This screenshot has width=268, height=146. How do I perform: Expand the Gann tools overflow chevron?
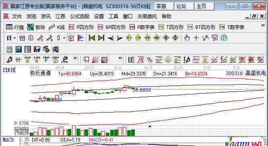pyautogui.click(x=120, y=58)
